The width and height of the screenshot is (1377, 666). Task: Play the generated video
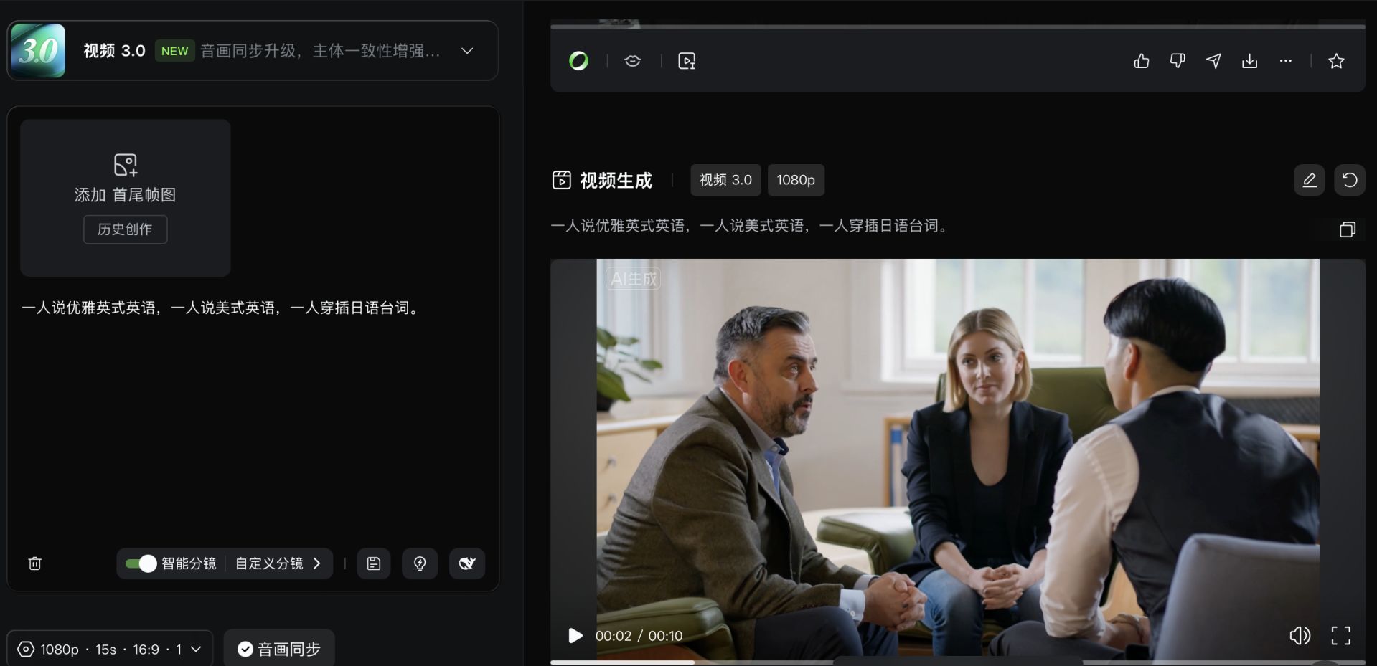575,636
